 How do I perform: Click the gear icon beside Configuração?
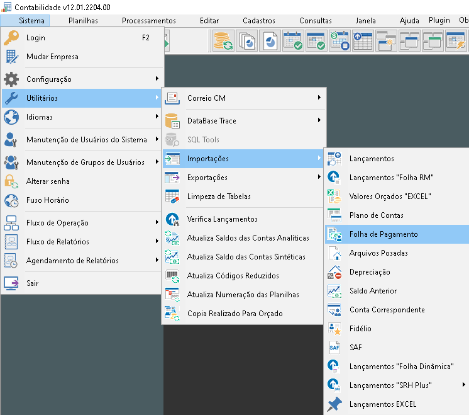(11, 79)
